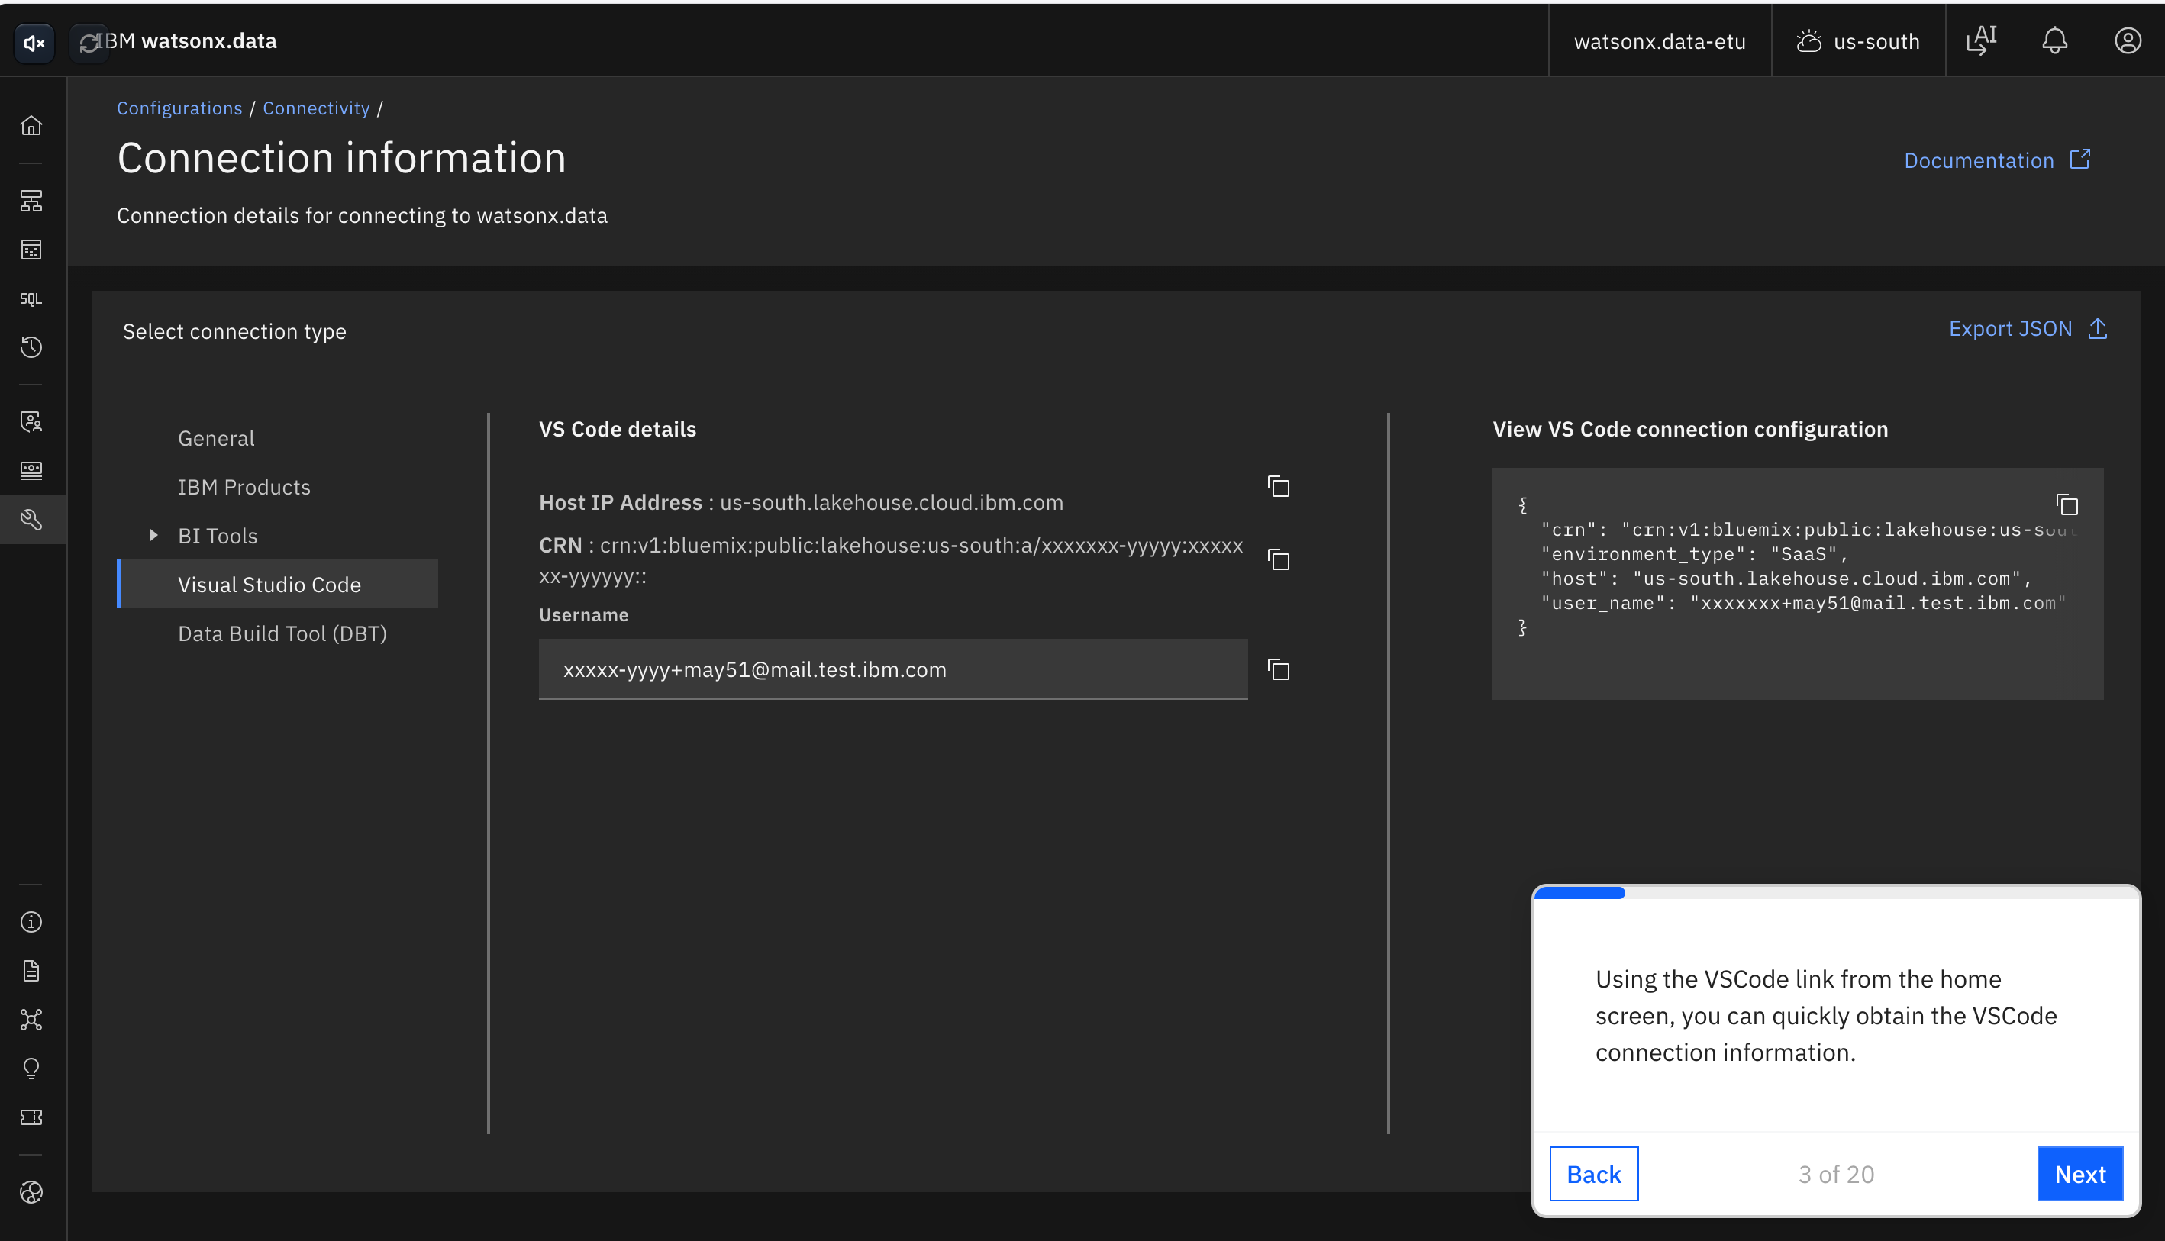Open the AI assistant icon in header
2165x1241 pixels.
point(1982,41)
